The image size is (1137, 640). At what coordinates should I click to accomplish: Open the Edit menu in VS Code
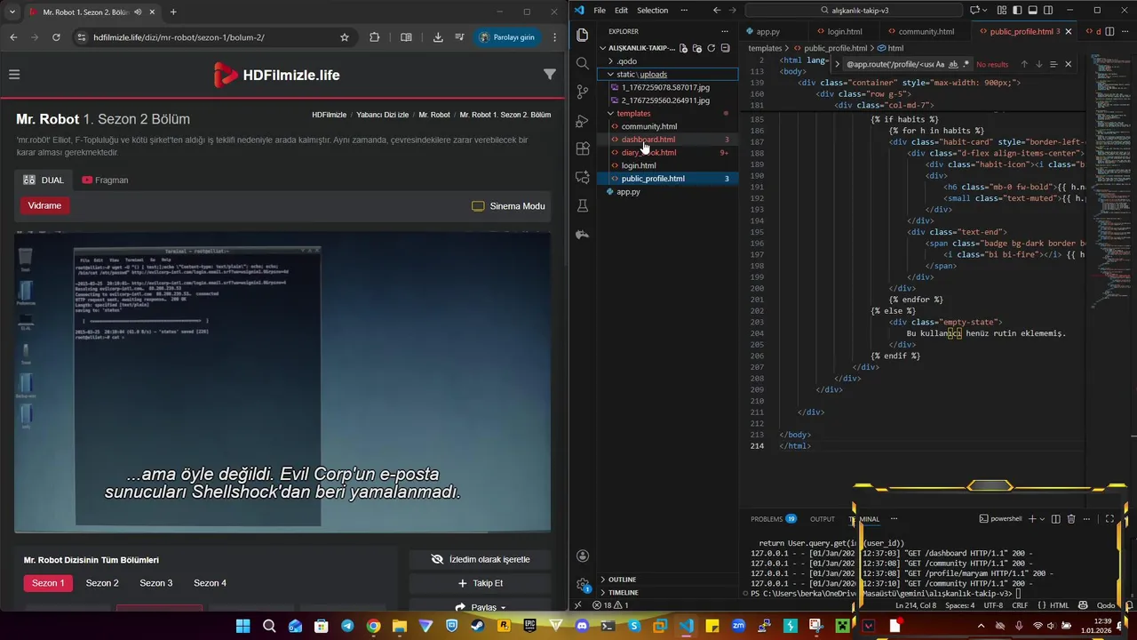621,11
